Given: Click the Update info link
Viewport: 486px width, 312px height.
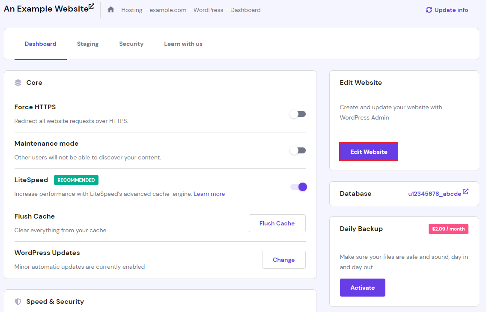Looking at the screenshot, I should pos(451,10).
